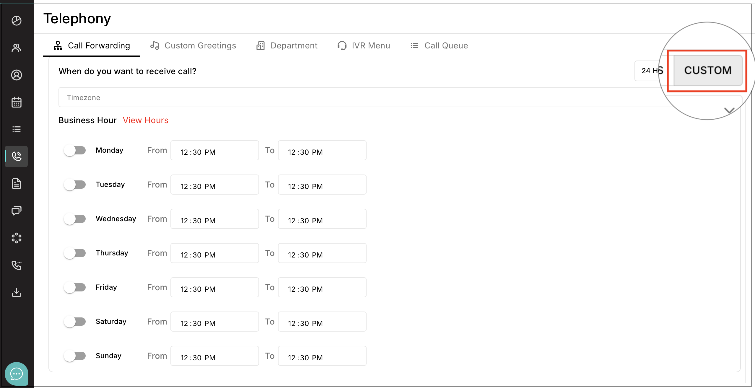Click the user profile circle icon
Image resolution: width=755 pixels, height=388 pixels.
[x=17, y=75]
